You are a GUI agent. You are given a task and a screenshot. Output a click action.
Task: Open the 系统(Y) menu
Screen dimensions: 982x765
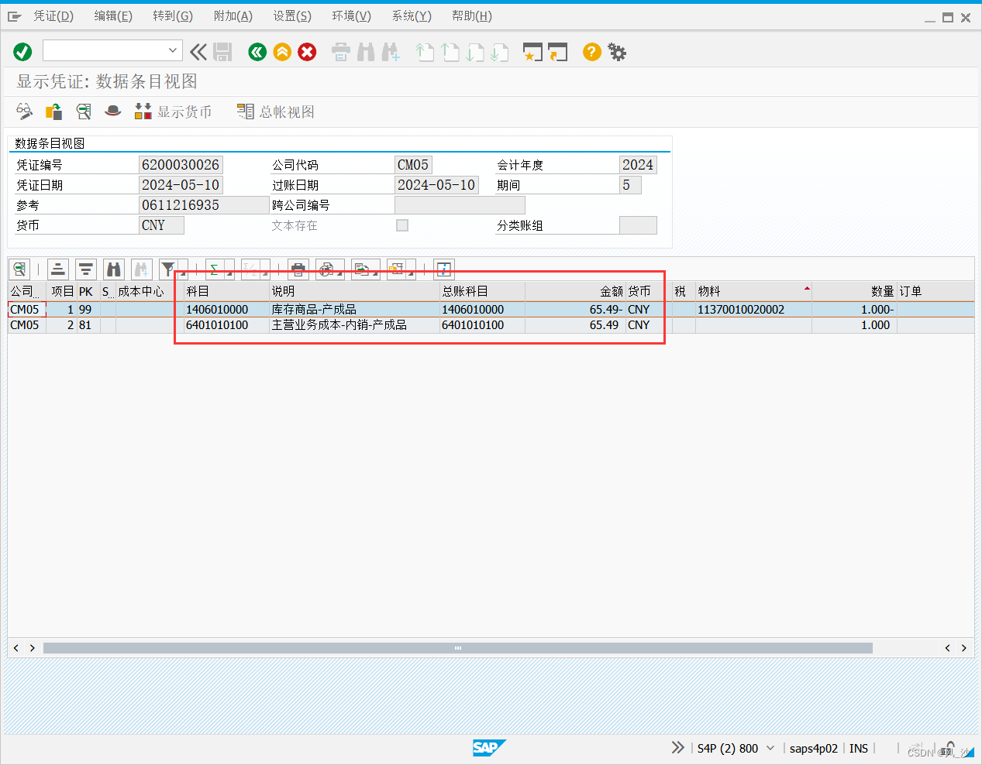(x=412, y=15)
